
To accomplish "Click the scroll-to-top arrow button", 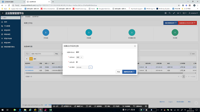I will tap(196, 103).
